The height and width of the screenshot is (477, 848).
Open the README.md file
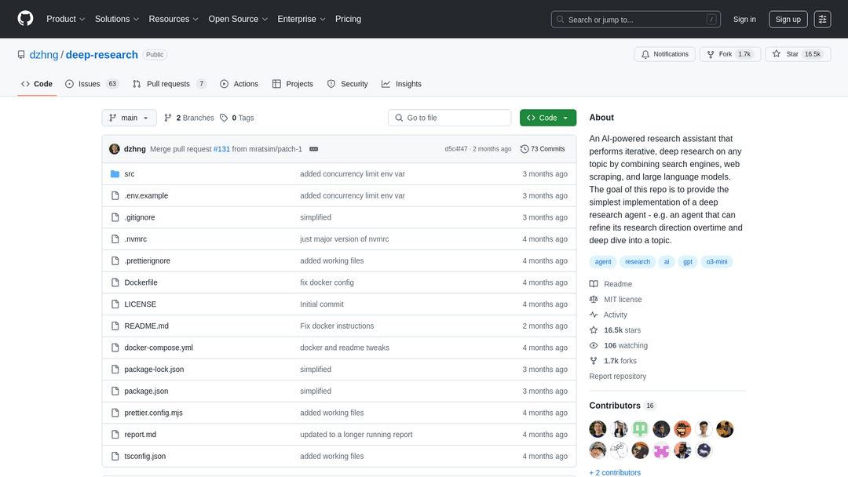pyautogui.click(x=146, y=326)
